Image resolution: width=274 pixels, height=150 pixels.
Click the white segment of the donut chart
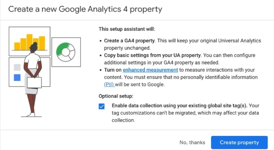pyautogui.click(x=71, y=54)
